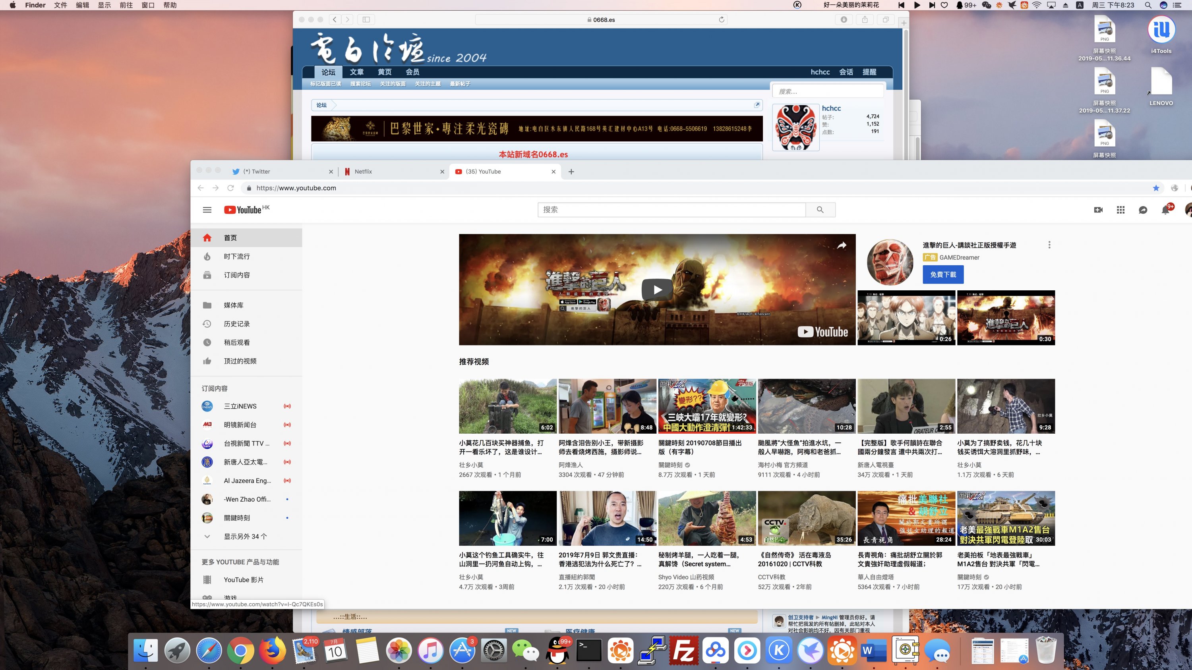Open the YouTube hamburger guide menu
Screen dimensions: 1192x670
click(x=207, y=210)
